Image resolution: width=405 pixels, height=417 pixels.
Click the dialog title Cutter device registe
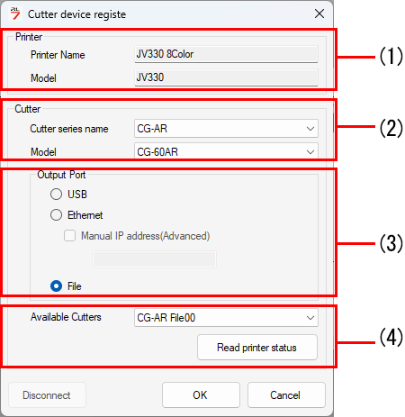pos(76,14)
